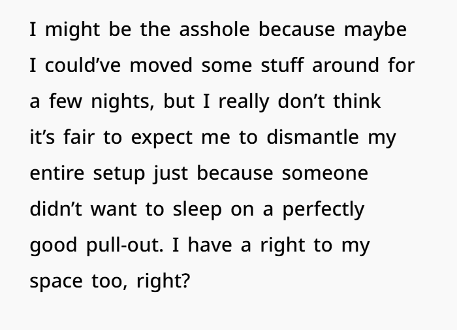Click the hyphenated word 'pull-out.'
457x330 pixels.
click(x=125, y=246)
